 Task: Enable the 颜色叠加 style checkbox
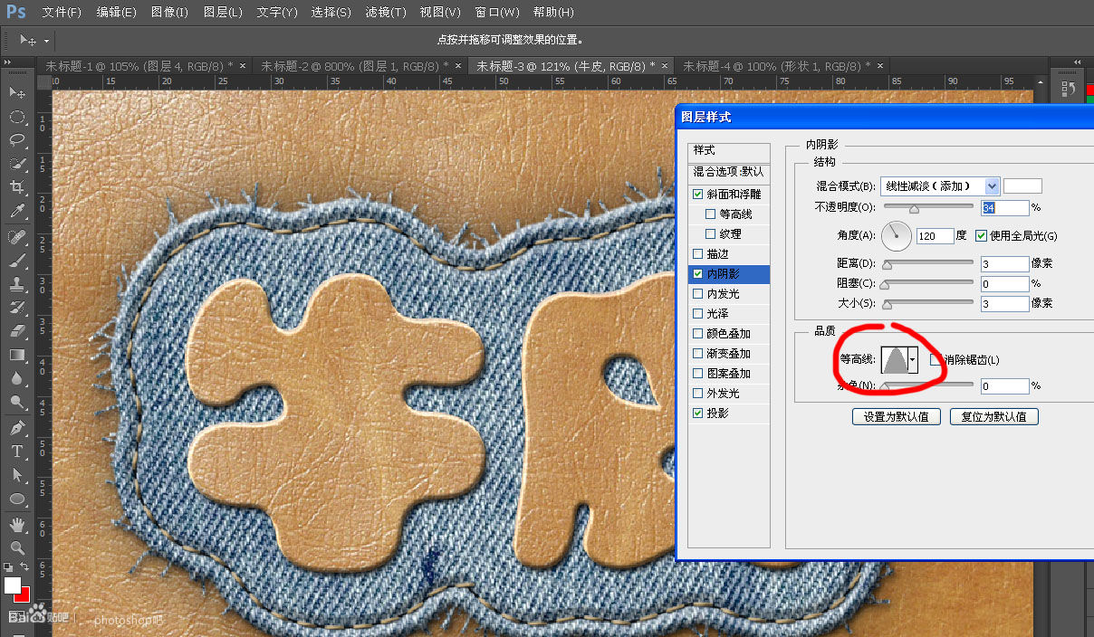tap(697, 333)
